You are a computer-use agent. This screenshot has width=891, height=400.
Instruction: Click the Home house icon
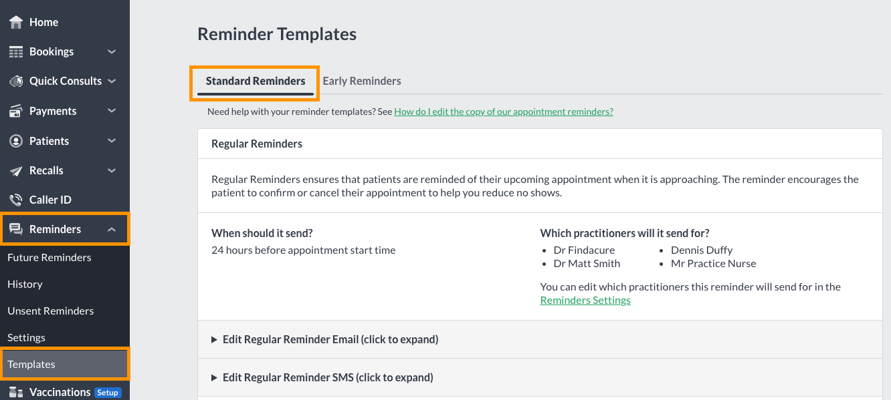tap(16, 22)
